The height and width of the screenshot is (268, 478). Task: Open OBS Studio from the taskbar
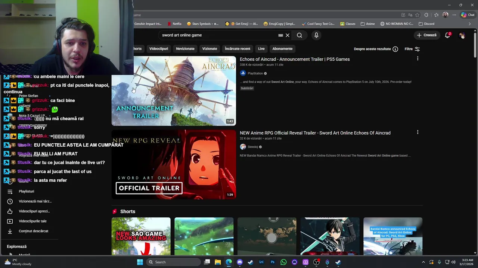316,262
